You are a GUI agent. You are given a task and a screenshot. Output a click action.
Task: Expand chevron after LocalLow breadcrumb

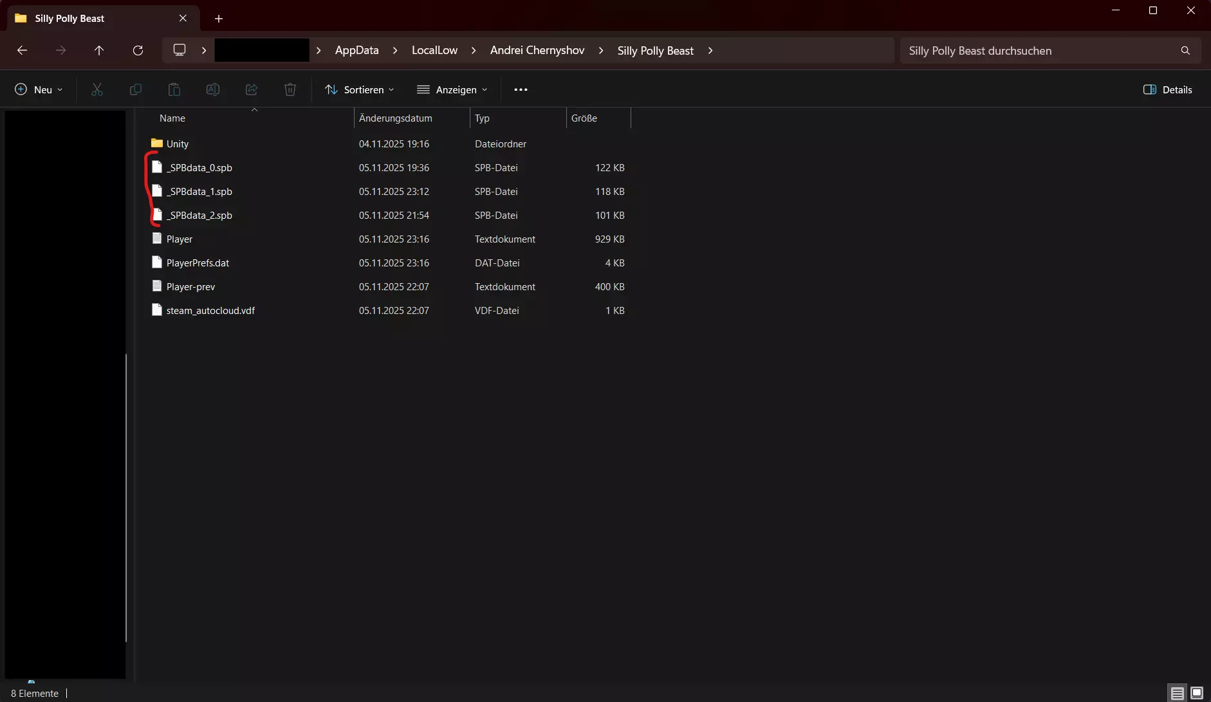coord(474,50)
